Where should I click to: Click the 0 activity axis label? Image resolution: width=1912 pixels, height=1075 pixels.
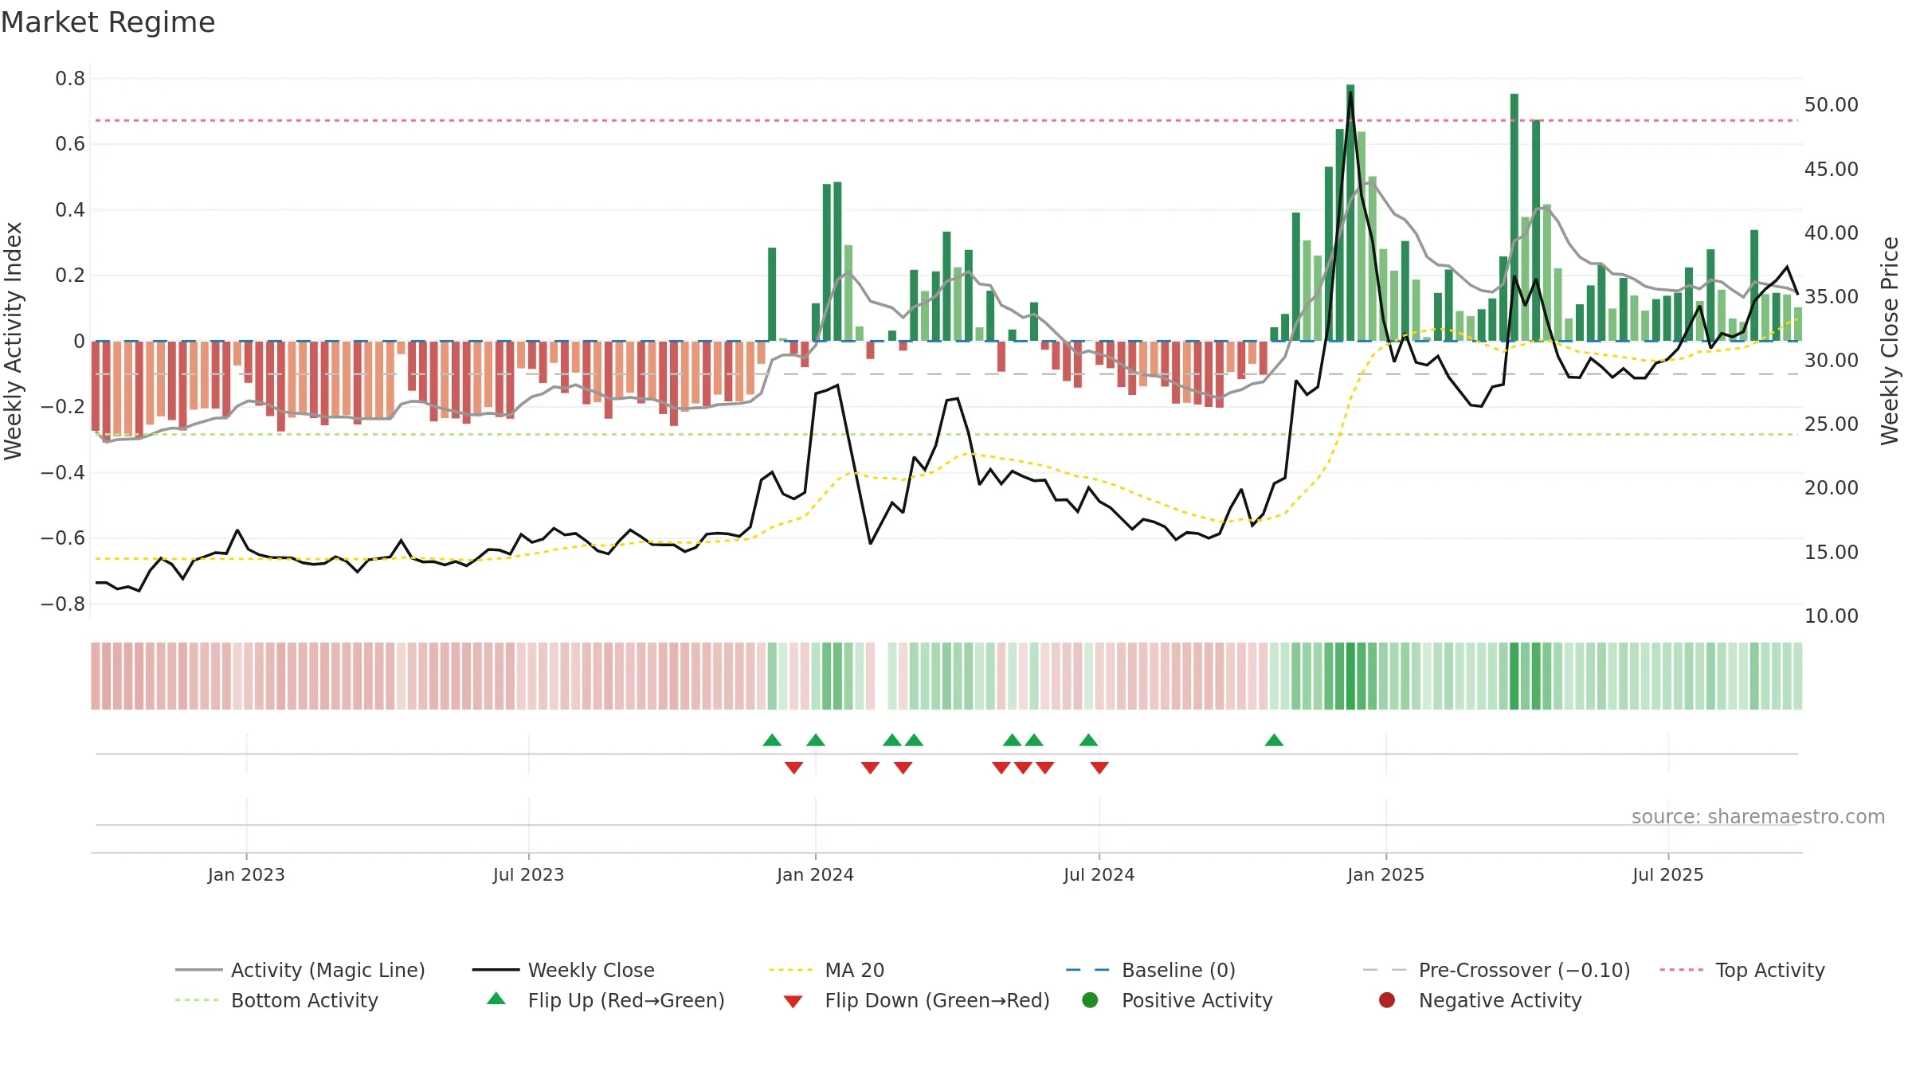pyautogui.click(x=79, y=341)
